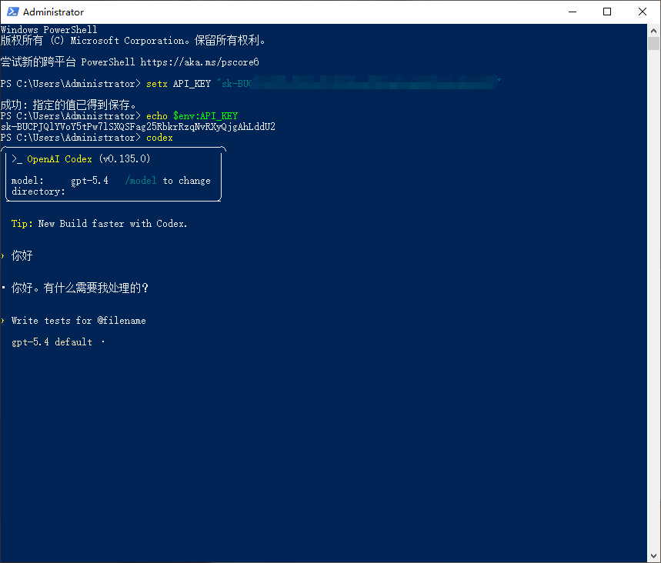Click the scrollbar up arrow
This screenshot has width=661, height=563.
[653, 30]
